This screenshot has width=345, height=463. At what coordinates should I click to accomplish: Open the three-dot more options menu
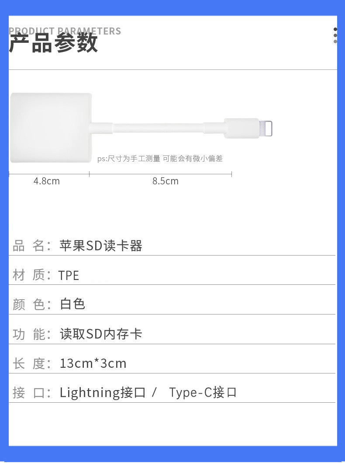[335, 35]
